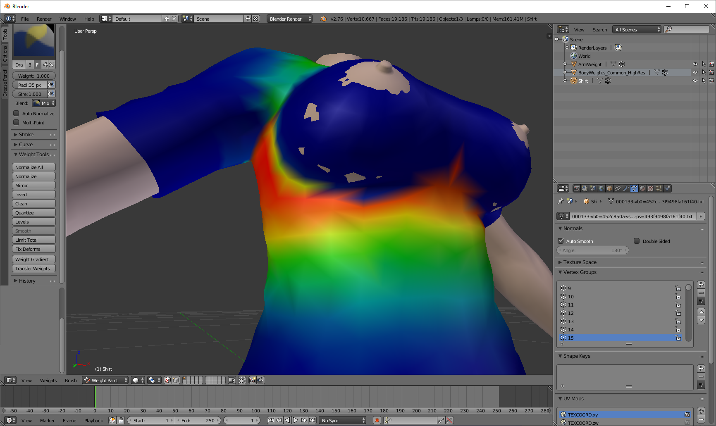Open Mesh Data triangle tab
Image resolution: width=716 pixels, height=426 pixels.
634,188
